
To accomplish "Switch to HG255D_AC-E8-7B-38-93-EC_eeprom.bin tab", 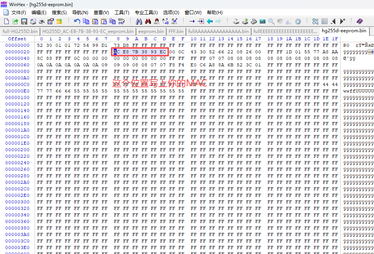I will [88, 31].
